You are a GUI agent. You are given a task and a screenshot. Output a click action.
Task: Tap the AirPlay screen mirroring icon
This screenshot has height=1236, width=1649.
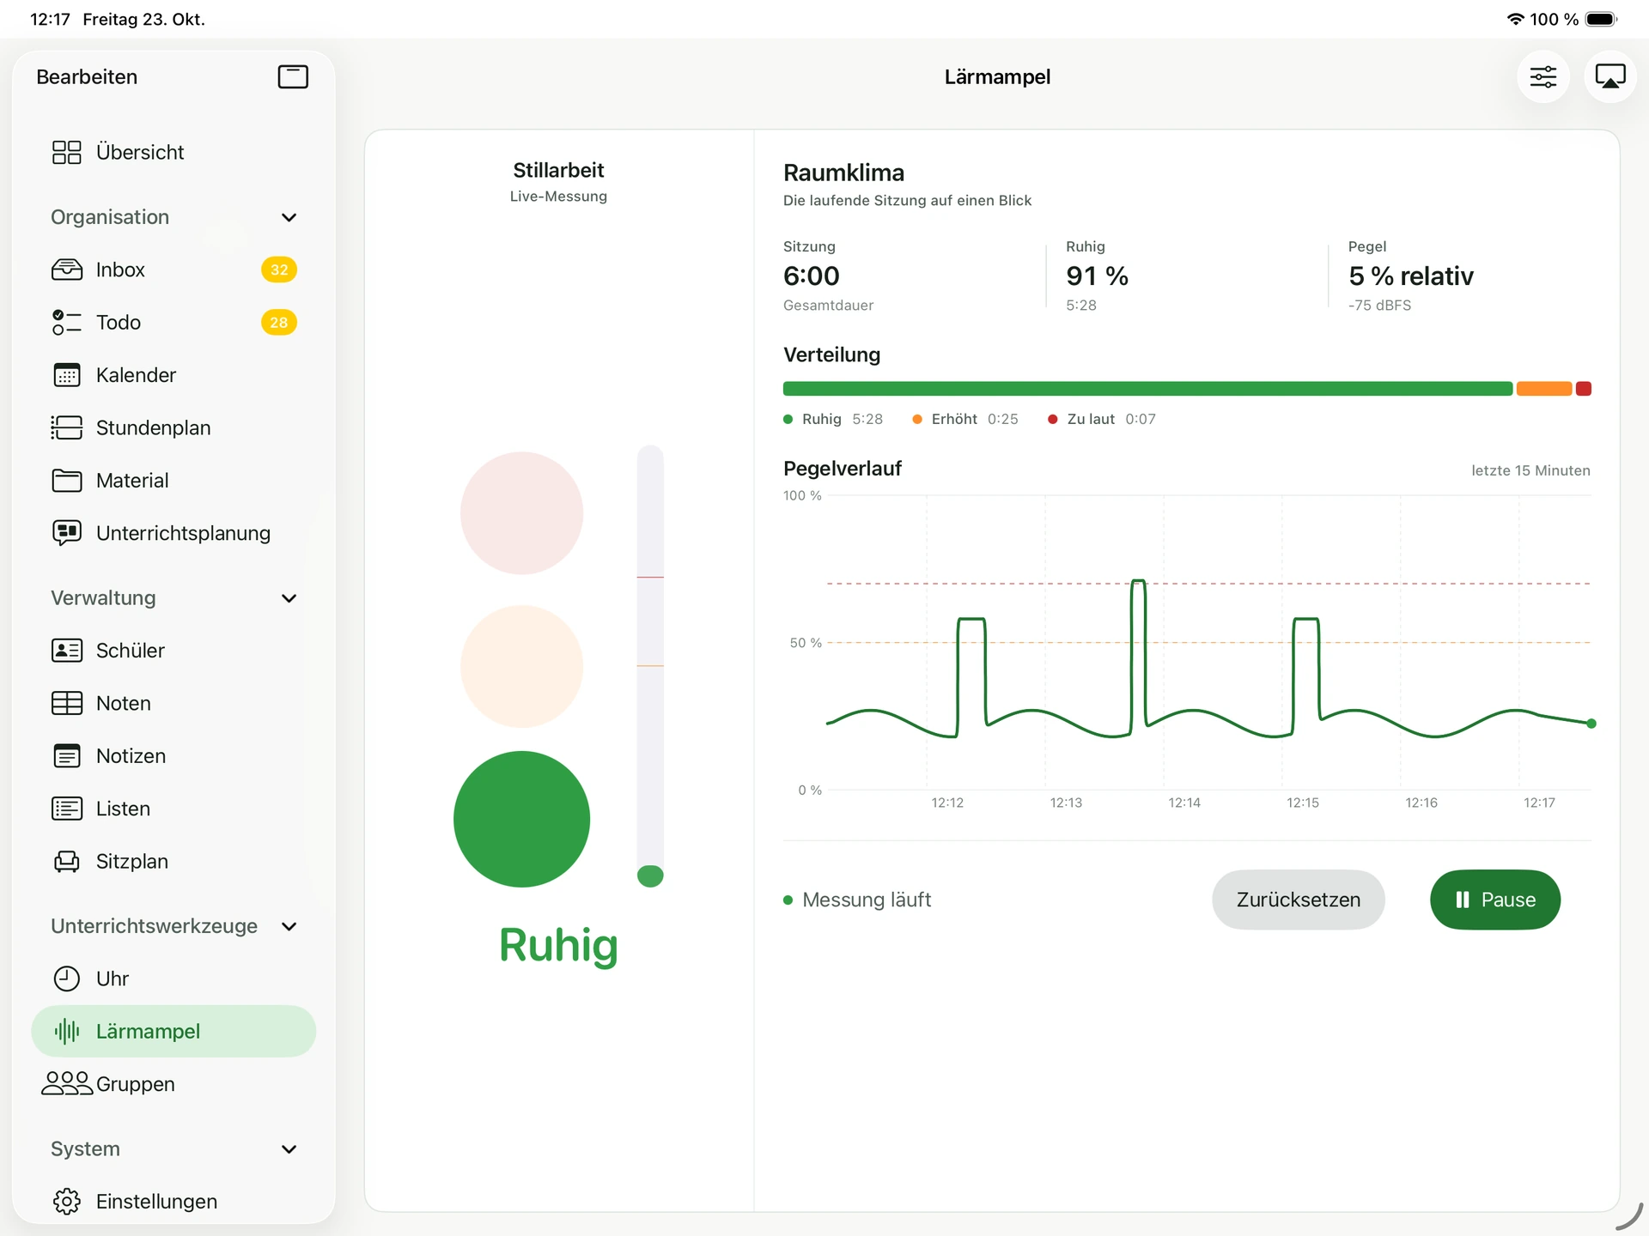[1609, 77]
